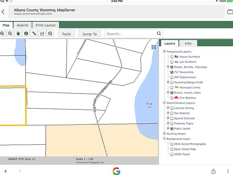
Task: Expand the Township/Range-PLSS node
Action: pos(168,82)
